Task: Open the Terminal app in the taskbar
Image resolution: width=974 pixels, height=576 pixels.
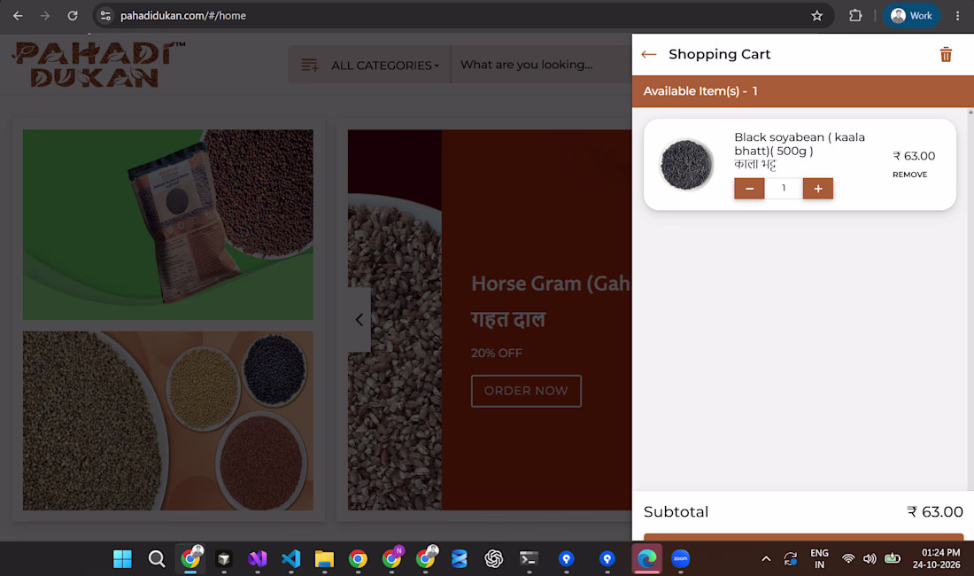Action: pos(529,558)
